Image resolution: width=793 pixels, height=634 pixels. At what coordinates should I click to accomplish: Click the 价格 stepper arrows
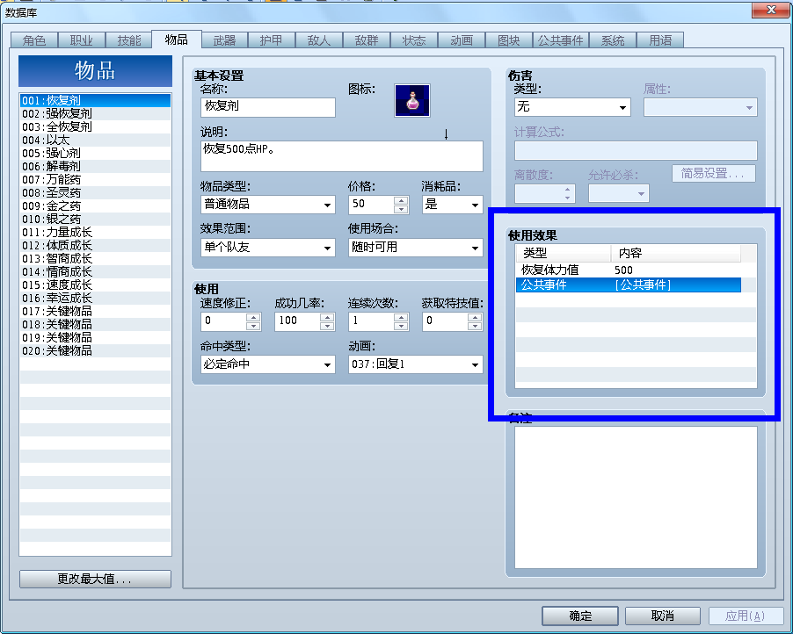pyautogui.click(x=401, y=205)
